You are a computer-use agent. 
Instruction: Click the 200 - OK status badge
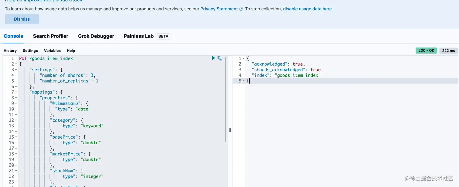[x=426, y=51]
